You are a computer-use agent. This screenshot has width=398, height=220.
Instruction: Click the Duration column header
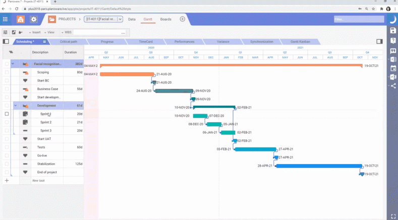click(73, 52)
